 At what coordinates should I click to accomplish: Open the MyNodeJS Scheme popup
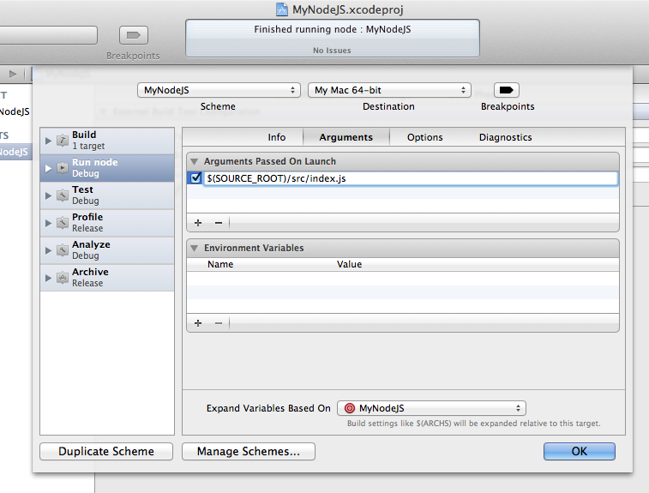coord(219,90)
